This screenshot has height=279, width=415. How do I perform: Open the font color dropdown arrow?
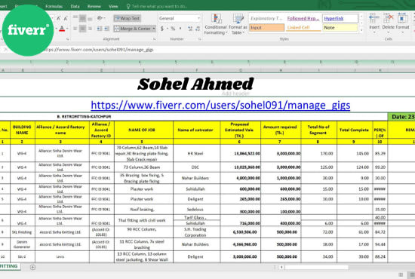(x=67, y=29)
